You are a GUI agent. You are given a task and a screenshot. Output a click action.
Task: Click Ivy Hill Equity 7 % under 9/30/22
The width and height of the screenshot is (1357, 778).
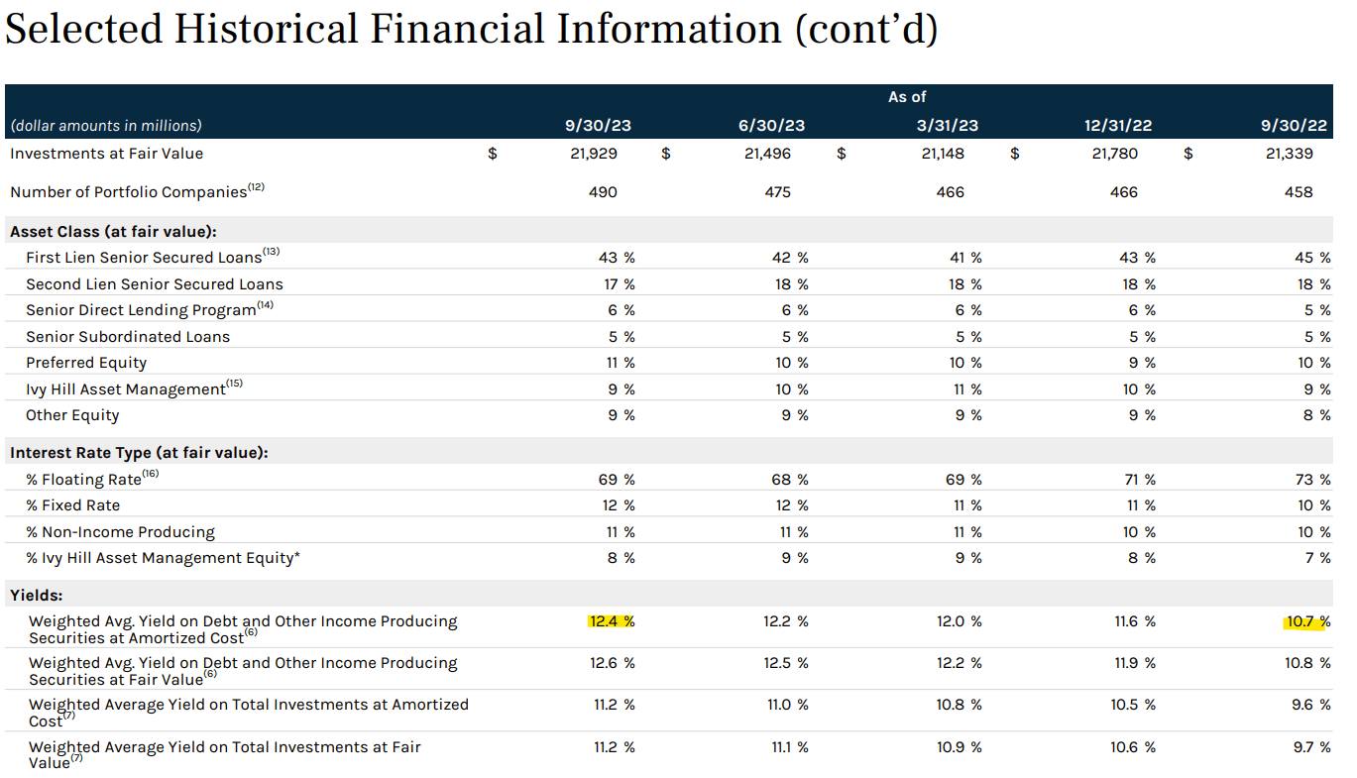click(x=1318, y=558)
